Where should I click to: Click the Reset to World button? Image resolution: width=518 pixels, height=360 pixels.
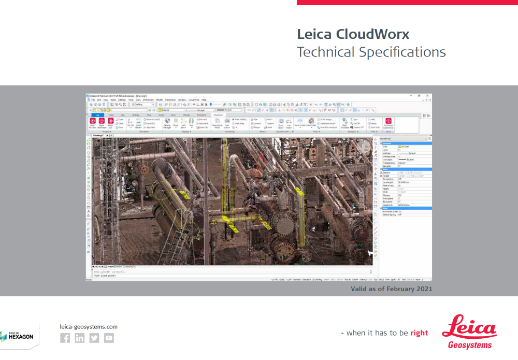152,119
